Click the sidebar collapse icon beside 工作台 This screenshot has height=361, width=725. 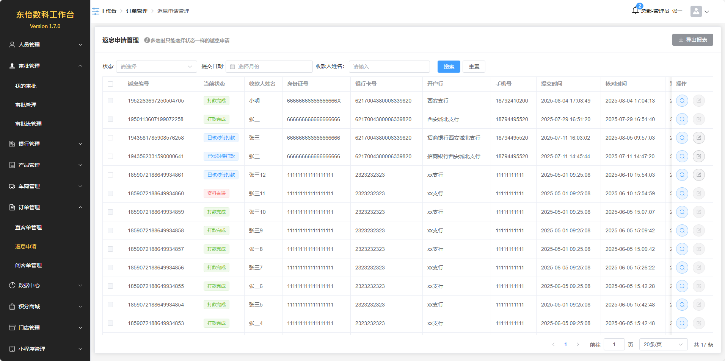[96, 11]
